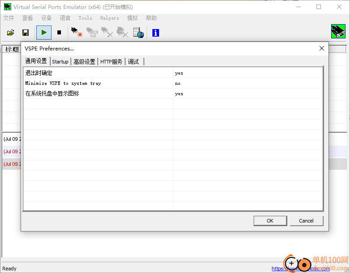Click the Open file folder icon
This screenshot has height=273, width=350.
(x=10, y=33)
